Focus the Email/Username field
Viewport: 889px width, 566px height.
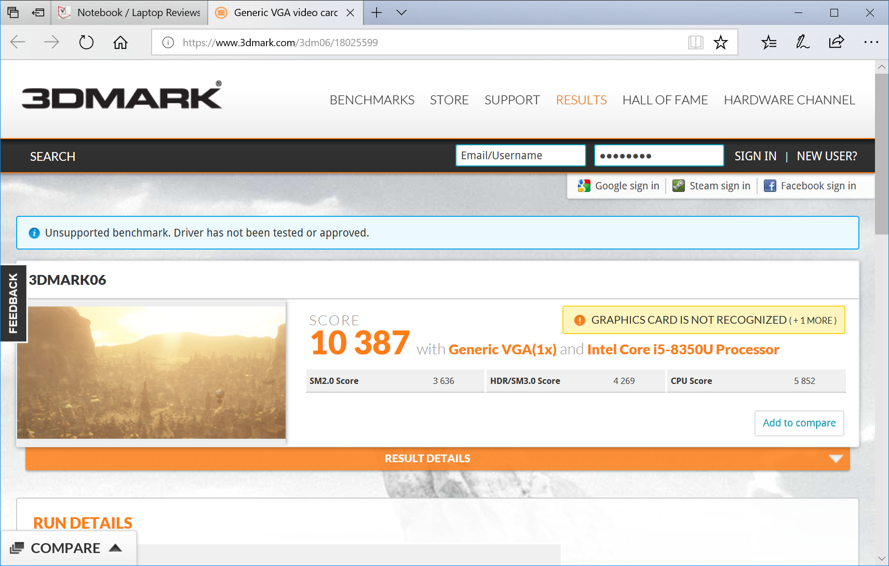coord(520,156)
